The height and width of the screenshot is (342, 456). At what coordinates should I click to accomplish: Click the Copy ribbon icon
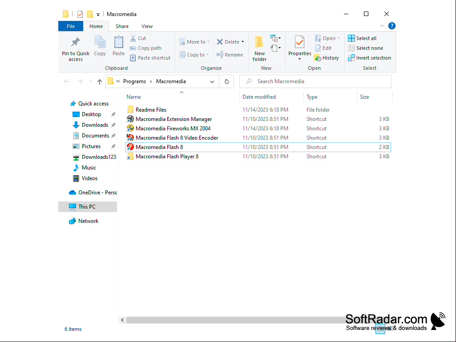[100, 42]
